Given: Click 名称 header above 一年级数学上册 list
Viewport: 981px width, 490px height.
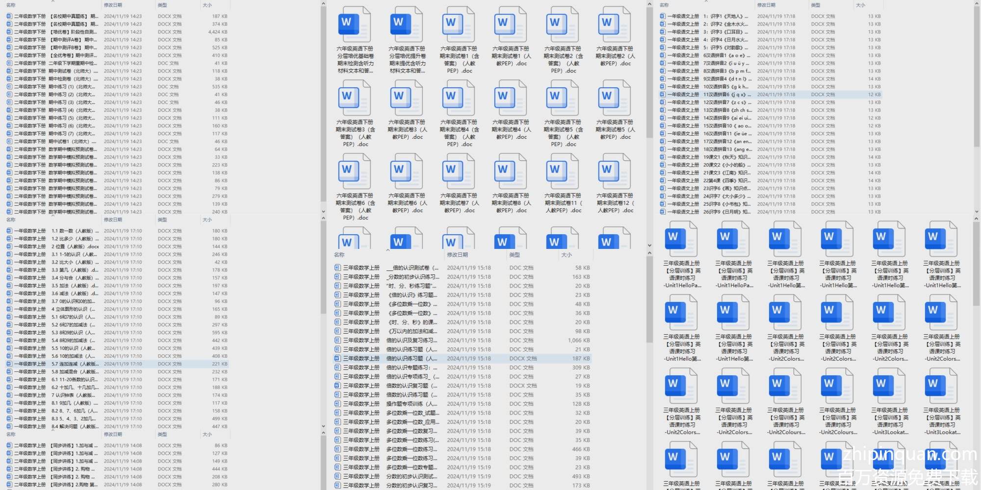Looking at the screenshot, I should (x=11, y=220).
